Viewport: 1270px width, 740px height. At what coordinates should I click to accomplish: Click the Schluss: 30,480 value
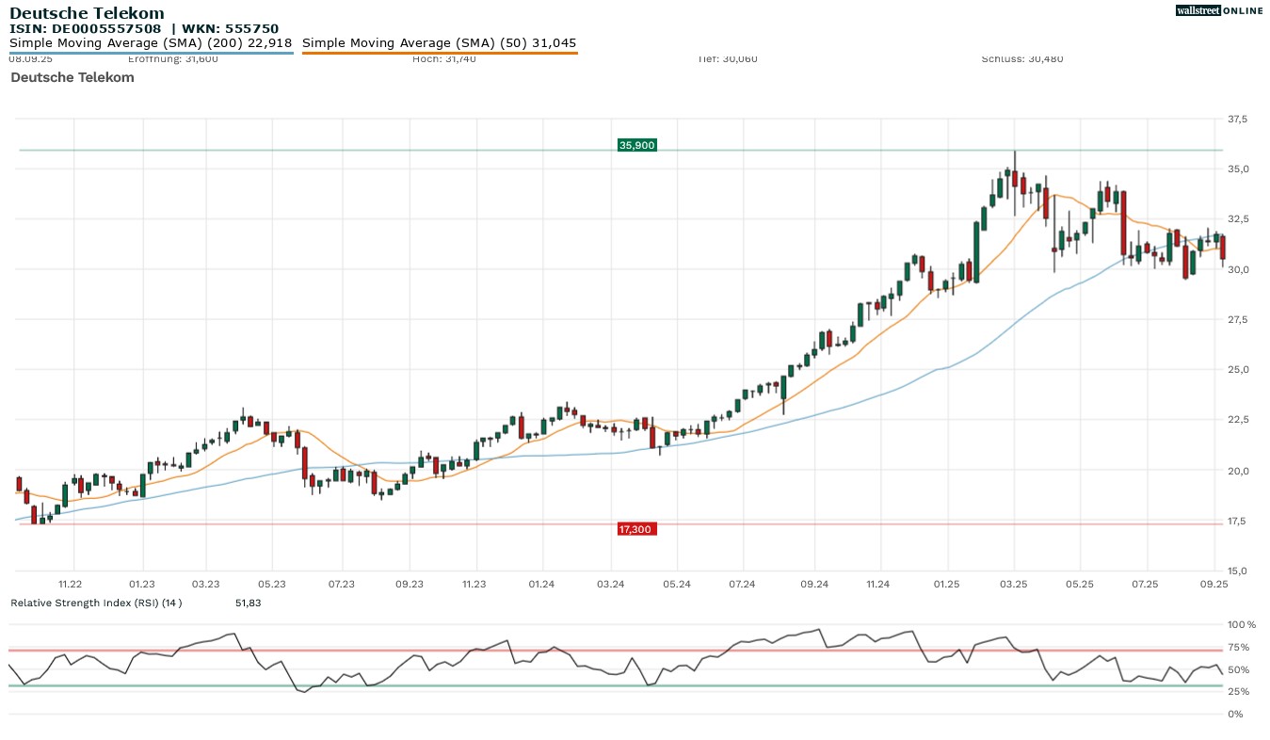click(1022, 59)
